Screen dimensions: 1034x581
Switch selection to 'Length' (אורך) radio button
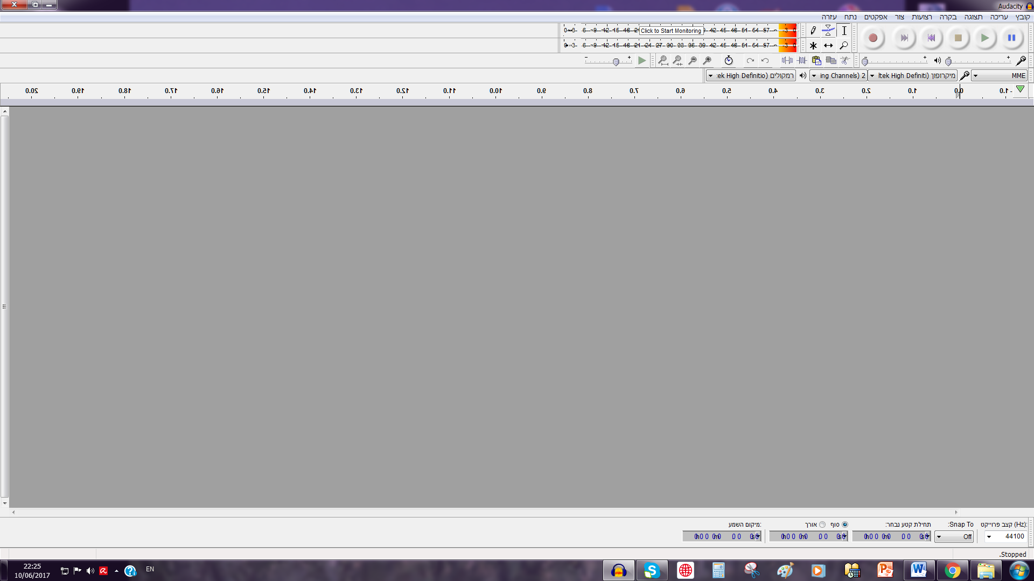822,525
